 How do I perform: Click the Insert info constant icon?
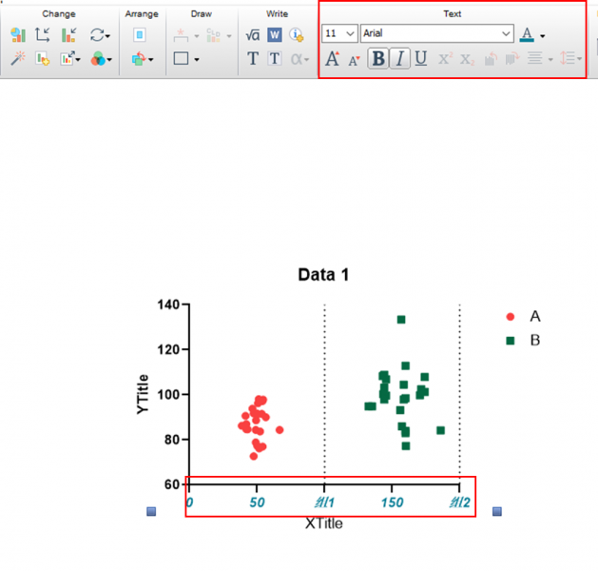pos(297,35)
